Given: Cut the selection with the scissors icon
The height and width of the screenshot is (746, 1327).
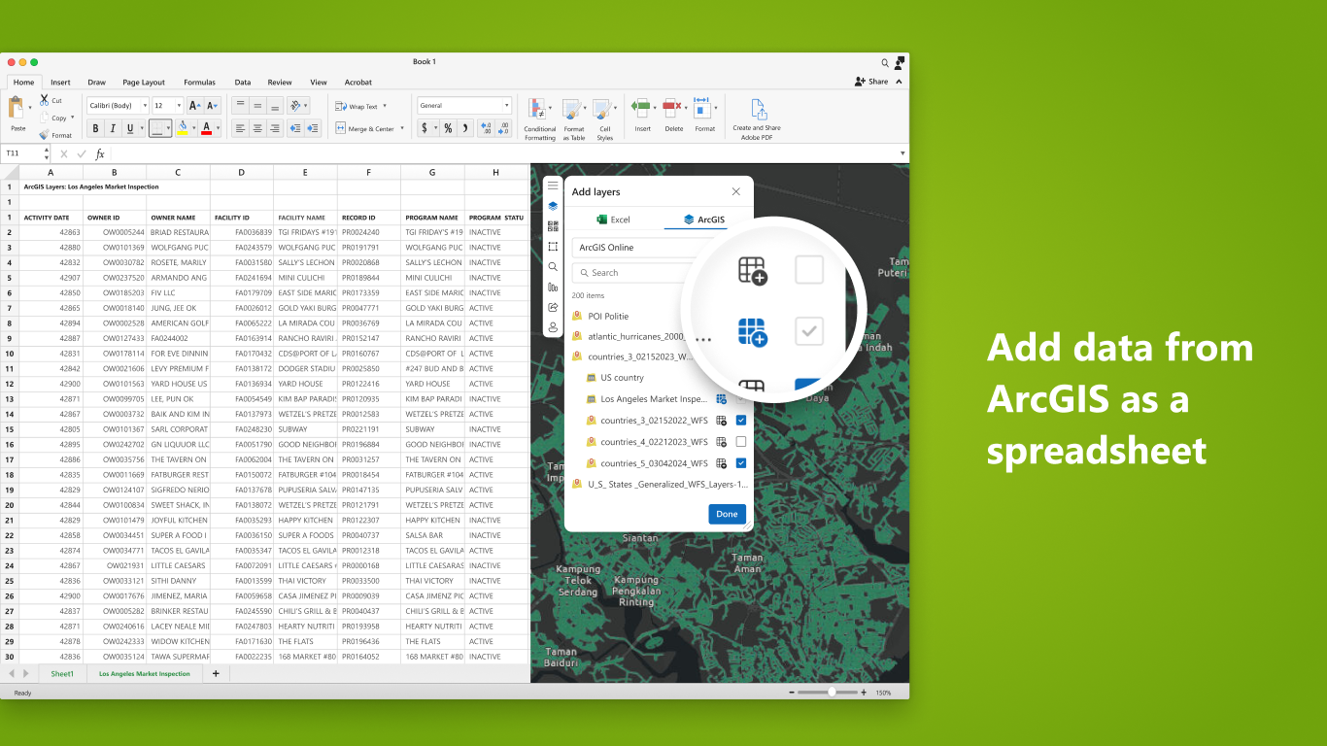Looking at the screenshot, I should (x=44, y=99).
